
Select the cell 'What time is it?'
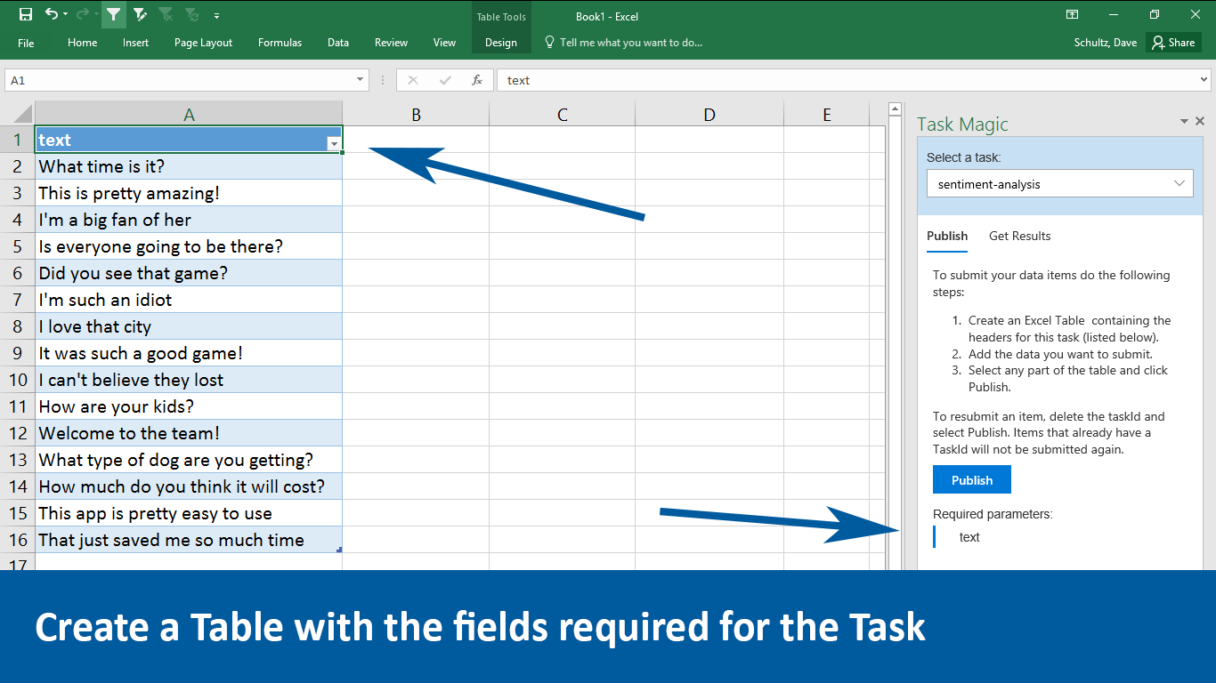click(189, 166)
